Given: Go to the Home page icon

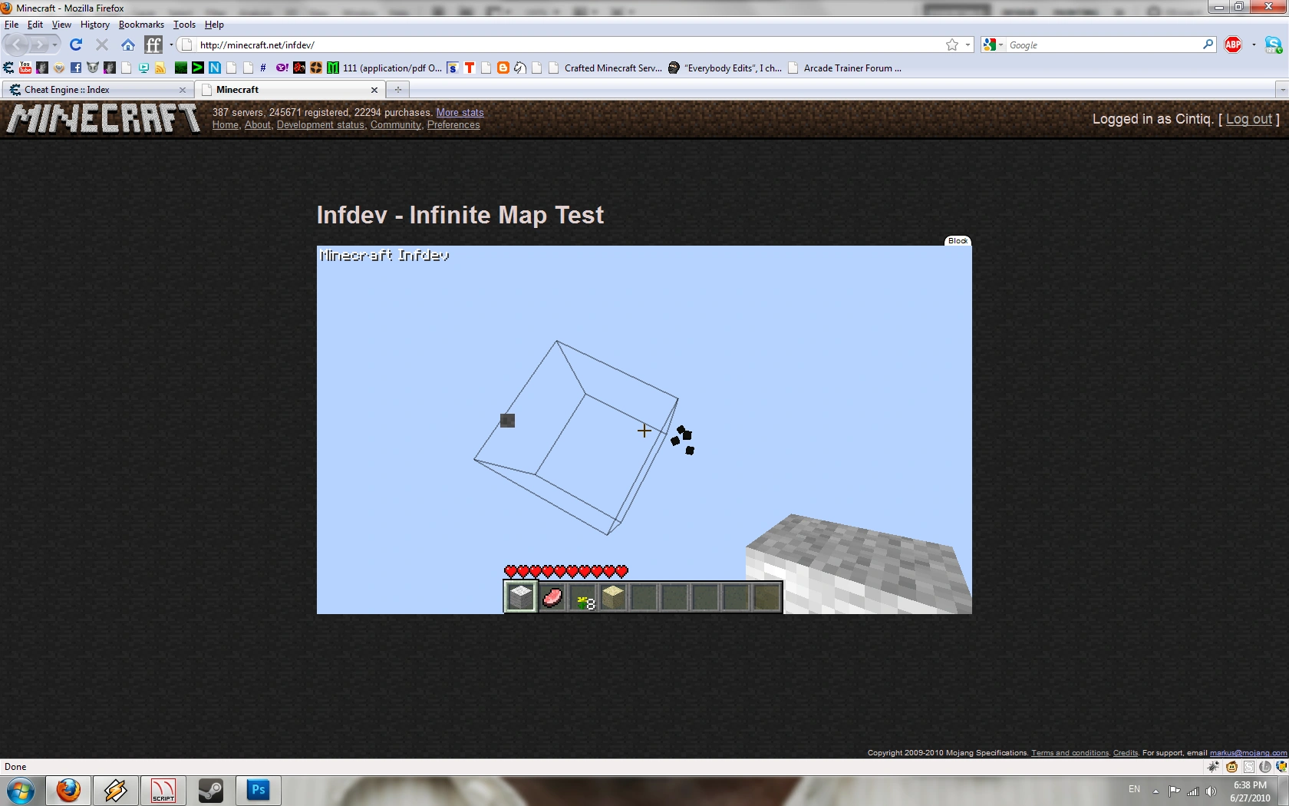Looking at the screenshot, I should [x=128, y=45].
